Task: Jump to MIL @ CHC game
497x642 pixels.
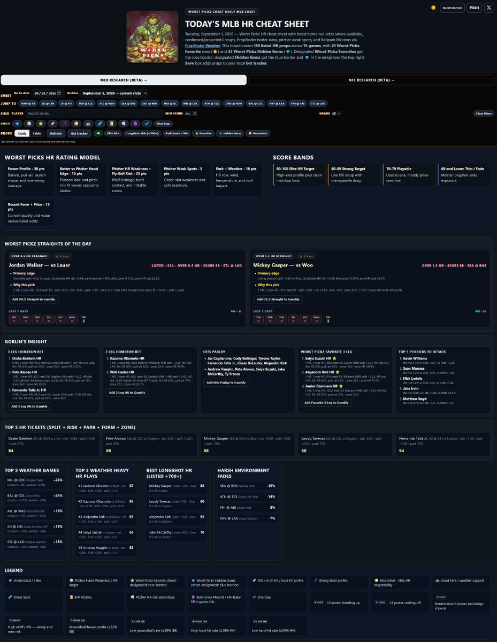Action: click(x=190, y=103)
